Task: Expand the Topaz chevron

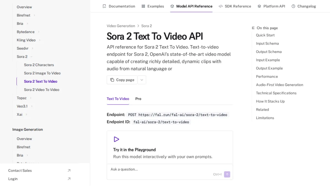Action: (x=31, y=98)
